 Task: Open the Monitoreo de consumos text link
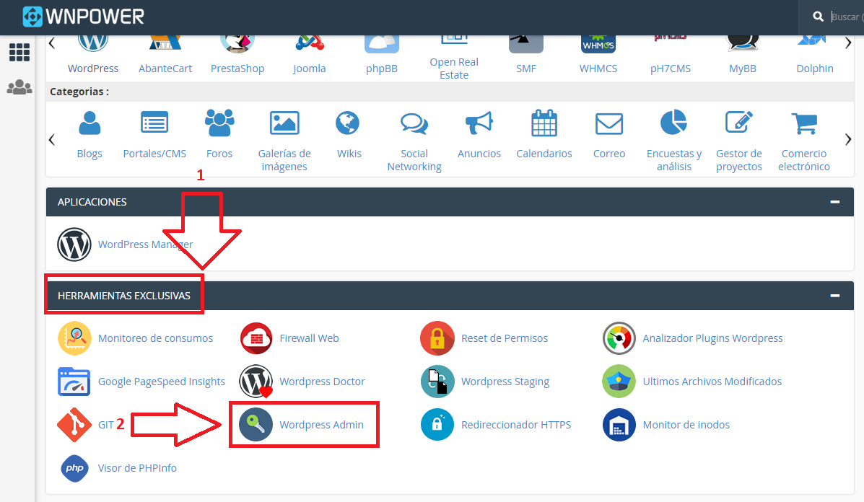tap(155, 338)
